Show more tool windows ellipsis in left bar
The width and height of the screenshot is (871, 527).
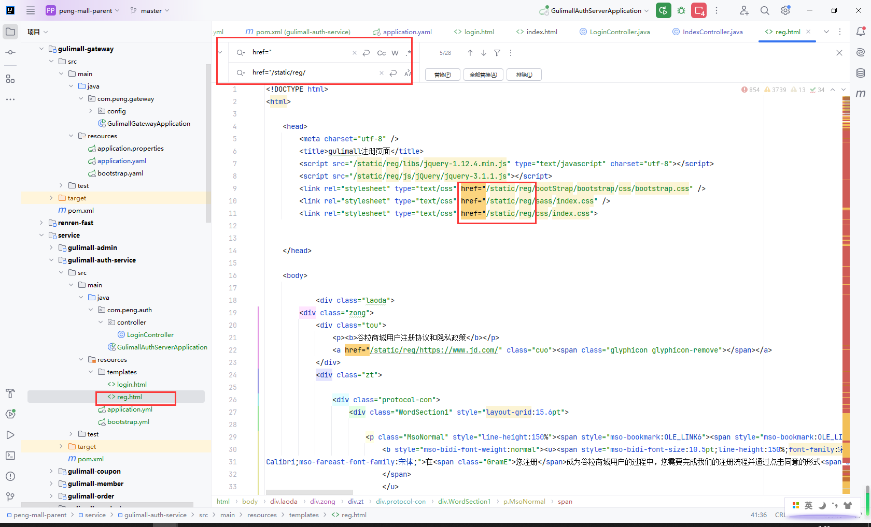(x=10, y=99)
